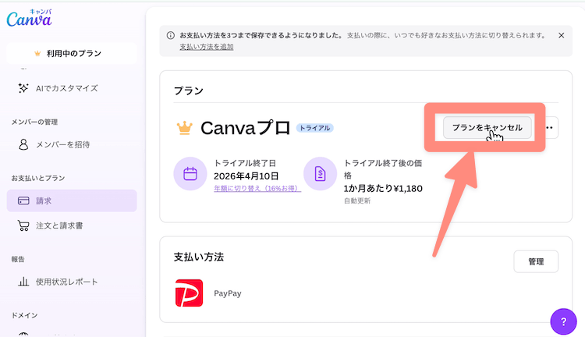Image resolution: width=585 pixels, height=337 pixels.
Task: Click the 自動更新 text
Action: tap(357, 200)
